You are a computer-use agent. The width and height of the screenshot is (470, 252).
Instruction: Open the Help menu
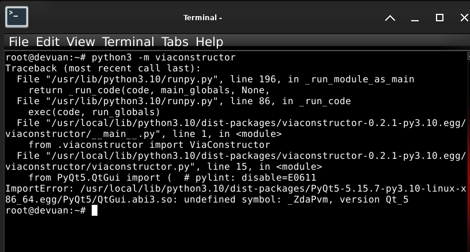(x=209, y=42)
